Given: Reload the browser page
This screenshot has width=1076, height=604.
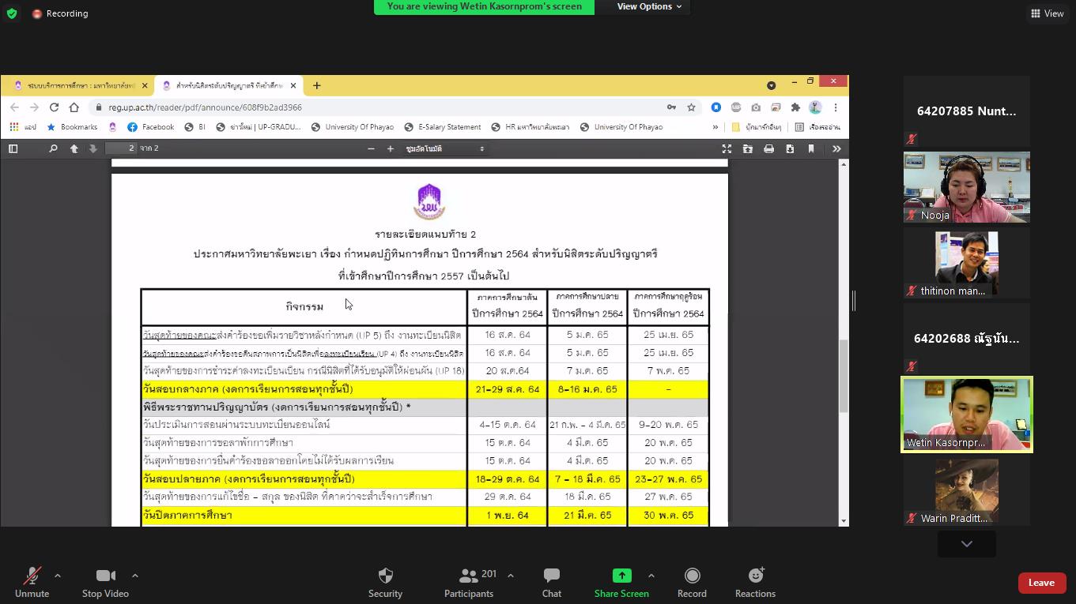Looking at the screenshot, I should tap(54, 107).
